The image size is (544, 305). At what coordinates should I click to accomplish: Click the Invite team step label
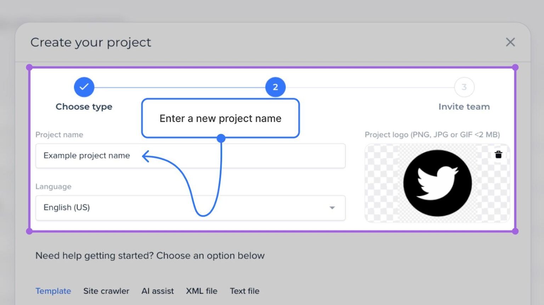pyautogui.click(x=464, y=107)
